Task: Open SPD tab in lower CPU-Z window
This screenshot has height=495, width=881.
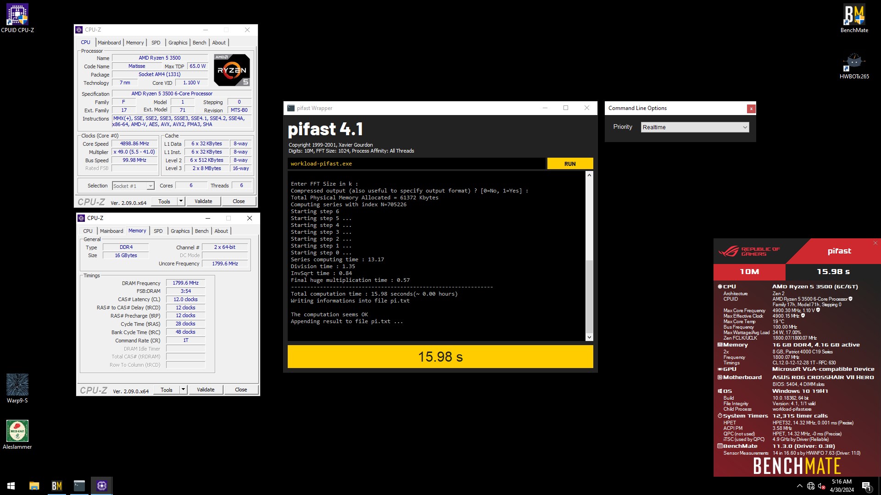Action: (158, 231)
